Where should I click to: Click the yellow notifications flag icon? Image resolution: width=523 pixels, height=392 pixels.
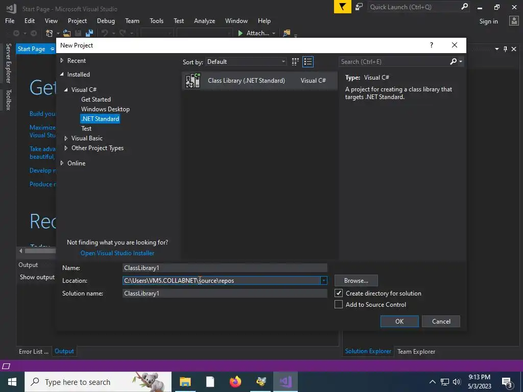coord(343,7)
